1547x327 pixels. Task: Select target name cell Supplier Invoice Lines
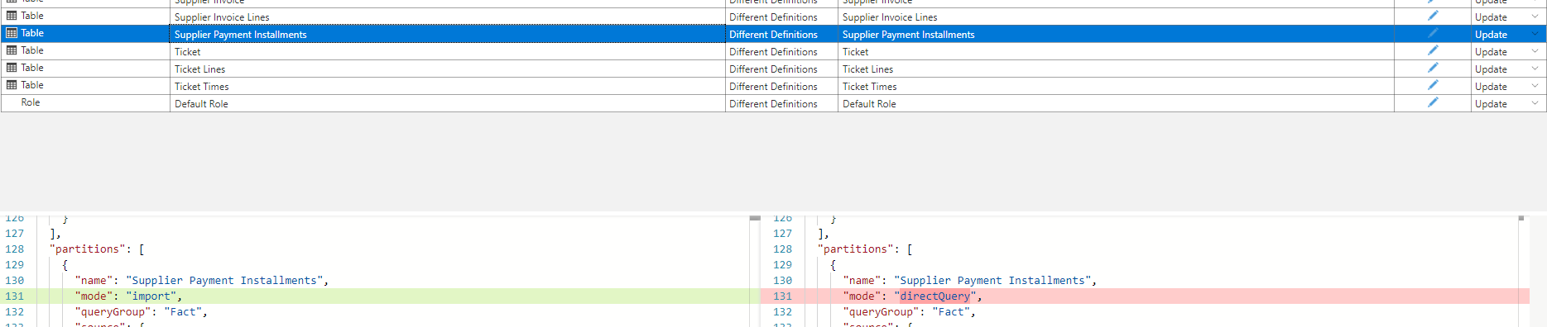click(1116, 17)
